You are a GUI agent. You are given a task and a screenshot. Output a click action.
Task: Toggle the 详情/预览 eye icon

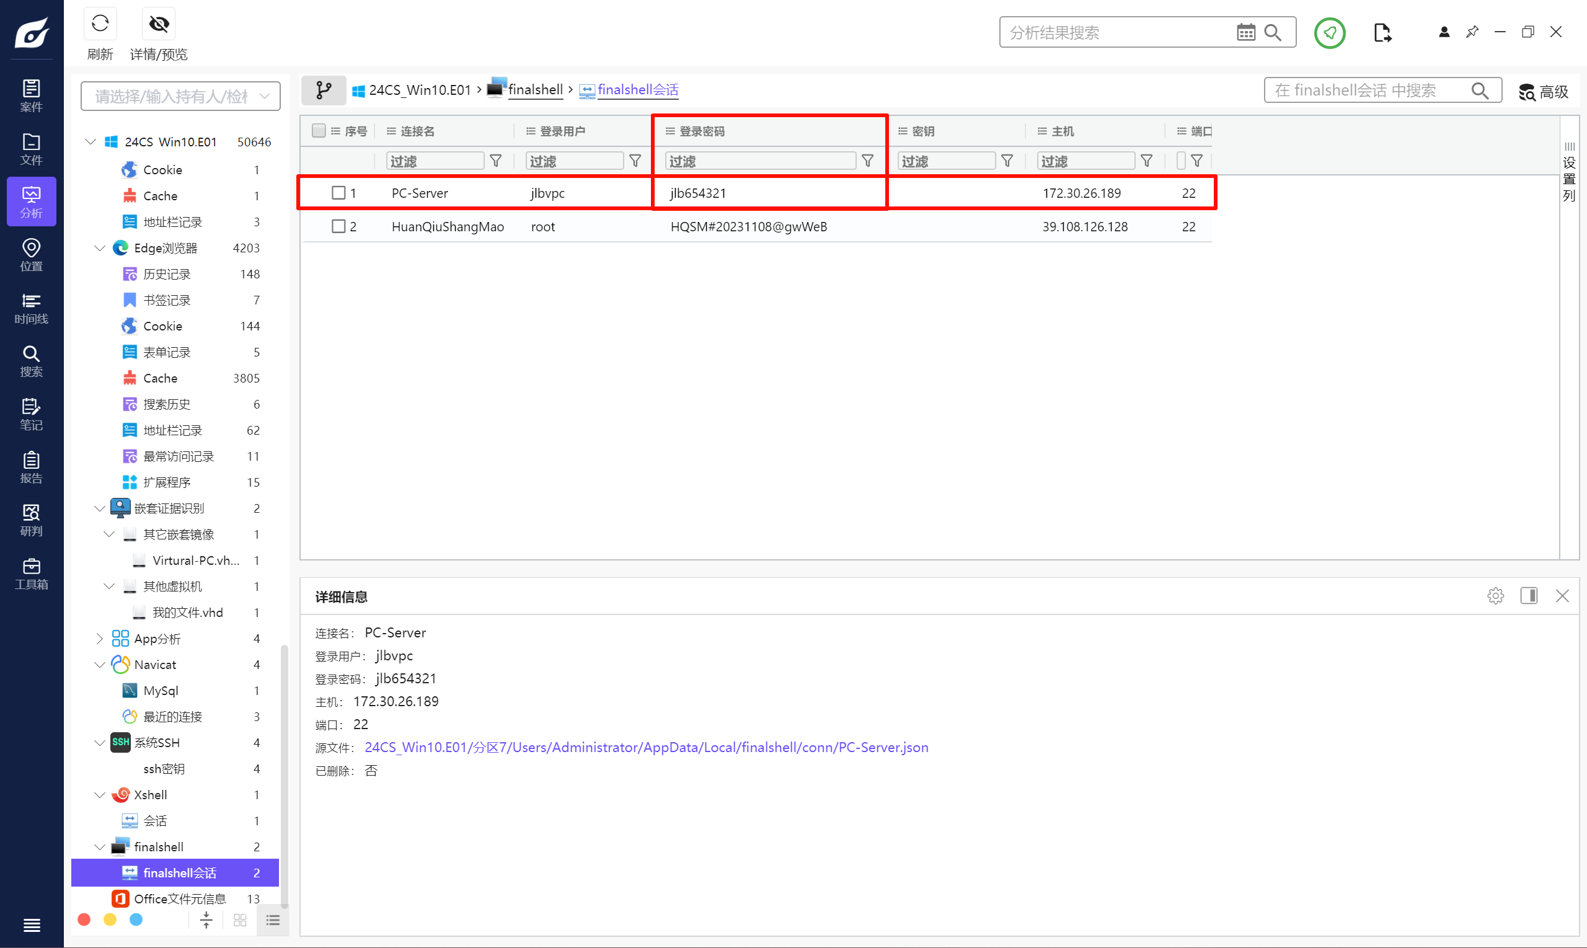pyautogui.click(x=158, y=24)
